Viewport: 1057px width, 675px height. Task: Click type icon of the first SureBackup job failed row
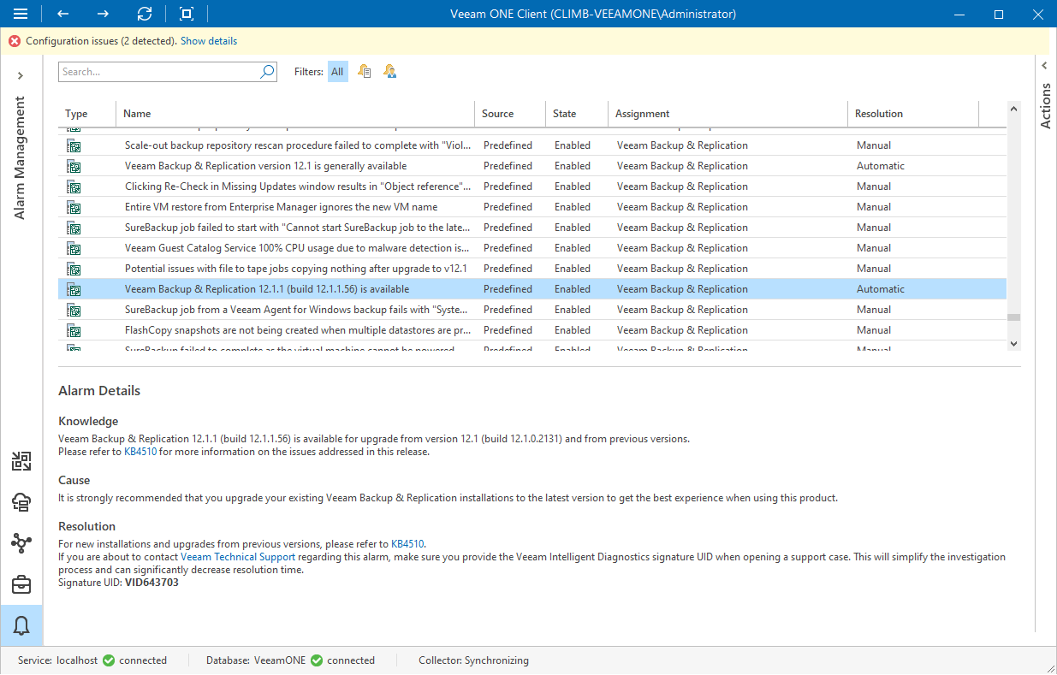74,228
